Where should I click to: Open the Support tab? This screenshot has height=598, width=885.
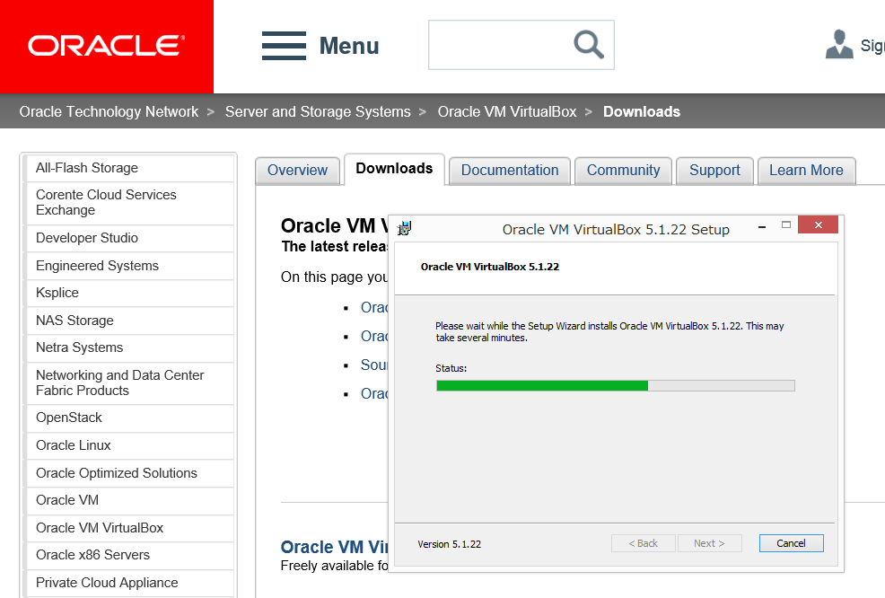(x=714, y=171)
